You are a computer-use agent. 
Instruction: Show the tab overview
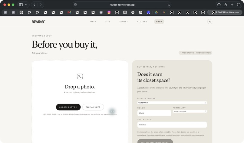tap(239, 5)
